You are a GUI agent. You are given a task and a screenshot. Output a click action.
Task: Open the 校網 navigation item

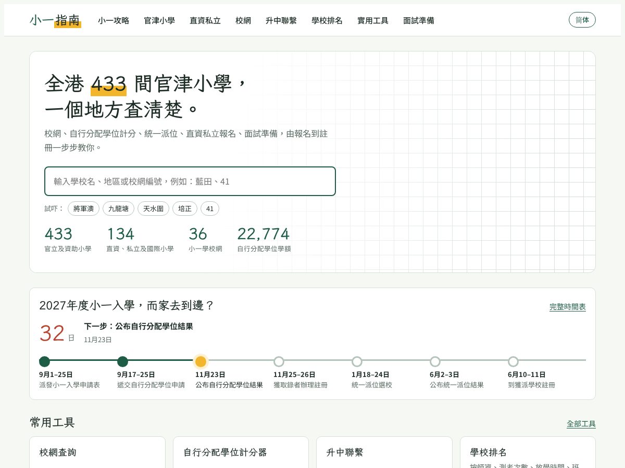tap(243, 21)
